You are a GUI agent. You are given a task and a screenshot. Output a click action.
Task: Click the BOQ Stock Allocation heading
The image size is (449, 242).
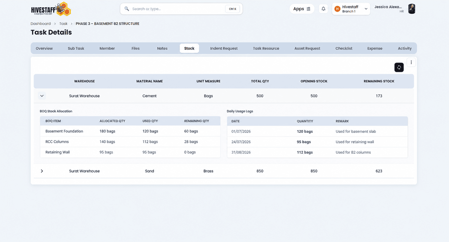pos(56,111)
